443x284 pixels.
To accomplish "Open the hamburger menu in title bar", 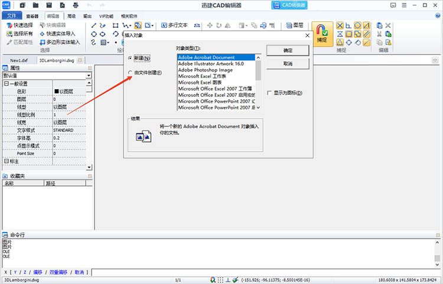I will pyautogui.click(x=404, y=5).
